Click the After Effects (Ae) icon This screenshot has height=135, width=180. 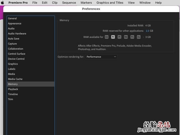point(107,37)
